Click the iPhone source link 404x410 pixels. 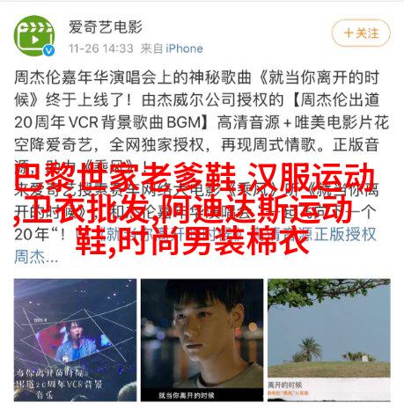point(185,48)
